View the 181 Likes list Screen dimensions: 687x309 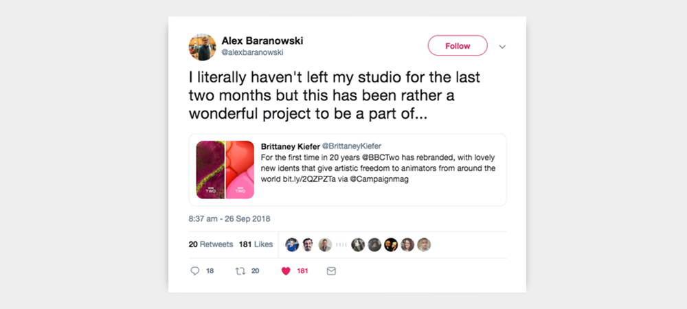click(256, 244)
